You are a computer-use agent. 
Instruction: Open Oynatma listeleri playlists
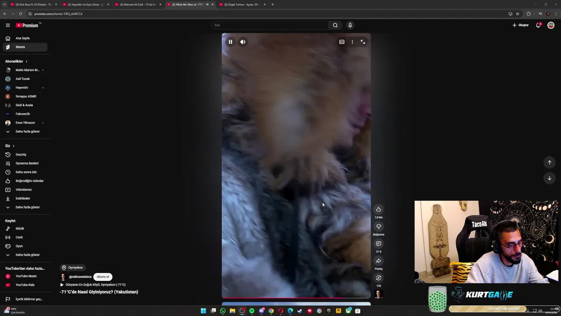(x=25, y=163)
